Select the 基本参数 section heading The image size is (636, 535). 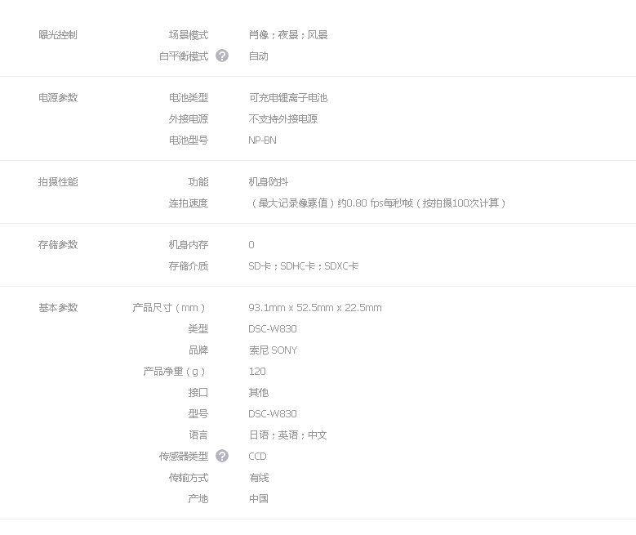pos(58,308)
